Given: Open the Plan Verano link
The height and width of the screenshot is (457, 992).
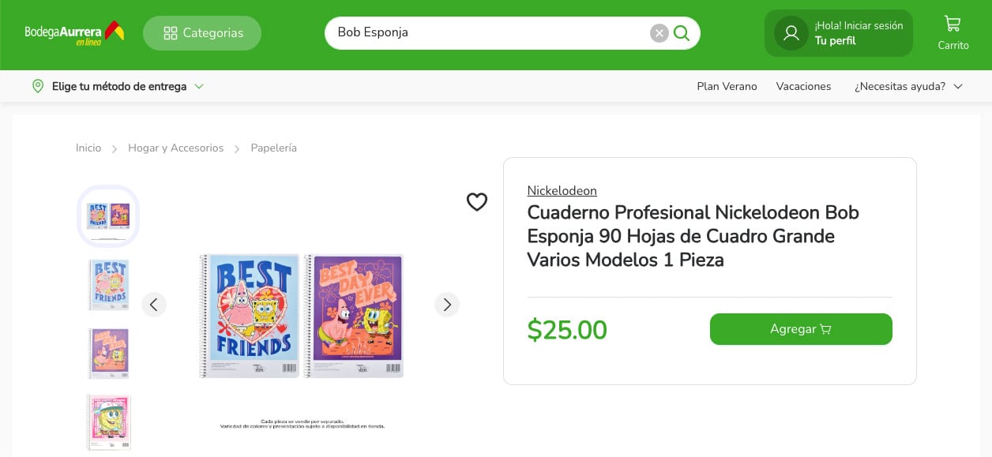Looking at the screenshot, I should 727,86.
